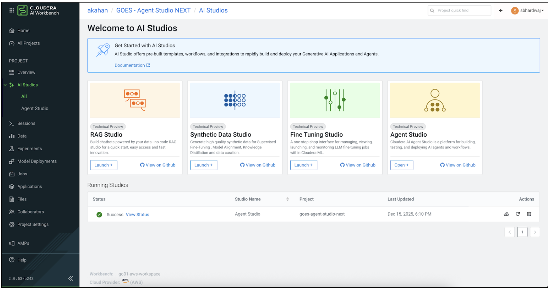Sort by Studio Name column

287,199
